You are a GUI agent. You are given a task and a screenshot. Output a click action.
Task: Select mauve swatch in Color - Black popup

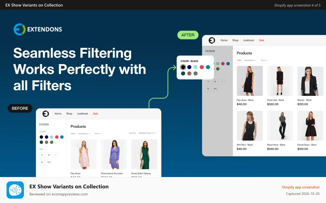tap(189, 73)
